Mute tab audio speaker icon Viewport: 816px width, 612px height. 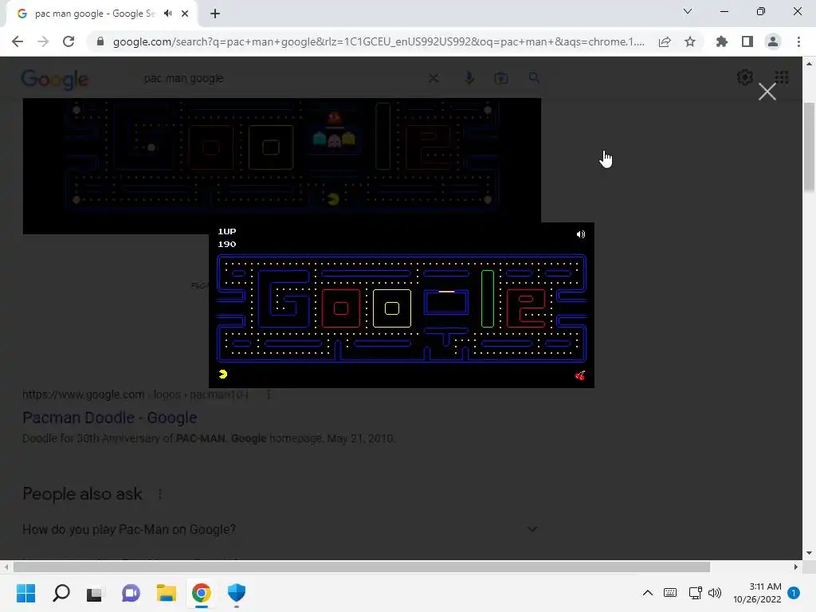tap(167, 14)
